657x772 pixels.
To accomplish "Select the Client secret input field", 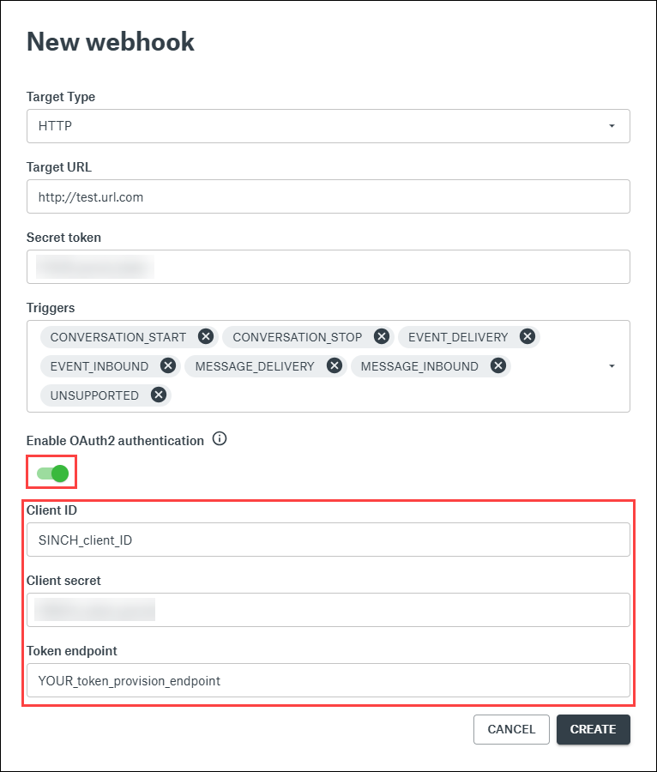I will (x=328, y=610).
